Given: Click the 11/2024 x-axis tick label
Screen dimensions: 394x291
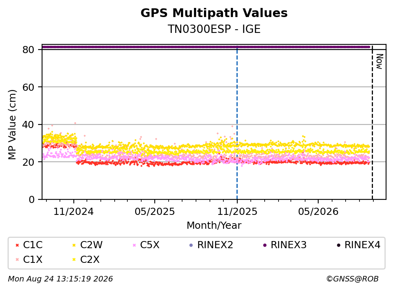Looking at the screenshot, I should [73, 212].
